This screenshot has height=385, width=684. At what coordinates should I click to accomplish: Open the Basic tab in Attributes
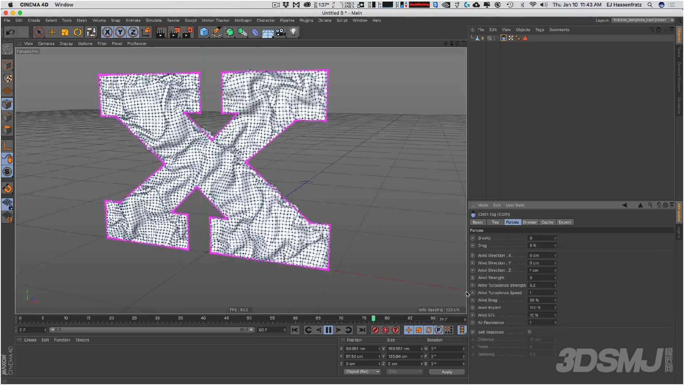[478, 222]
